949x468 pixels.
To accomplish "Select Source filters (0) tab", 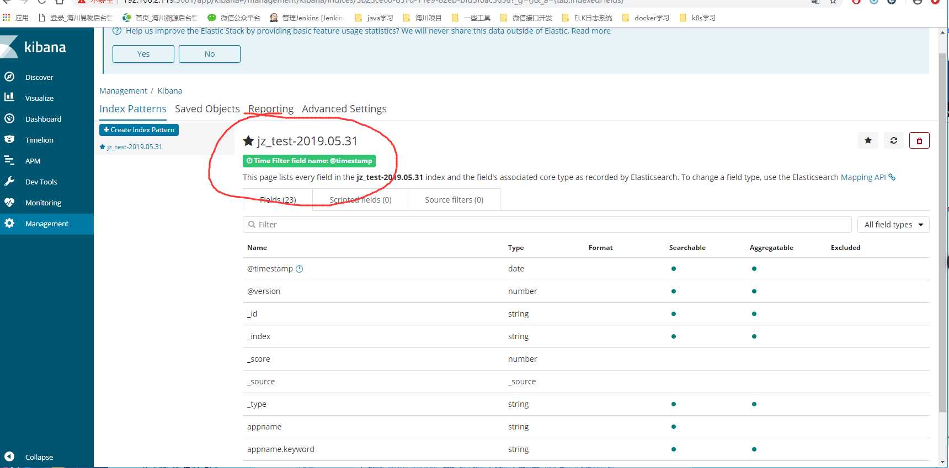I will click(454, 200).
